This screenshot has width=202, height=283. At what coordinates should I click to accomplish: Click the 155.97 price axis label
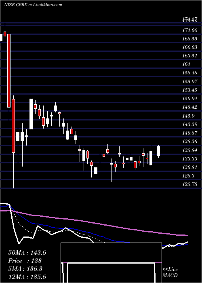[x=190, y=82]
